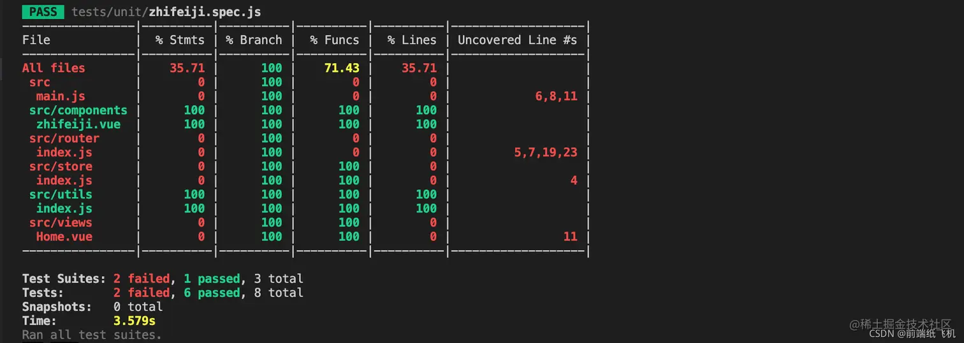
Task: Click All files 35.71 statements value
Action: click(x=187, y=68)
